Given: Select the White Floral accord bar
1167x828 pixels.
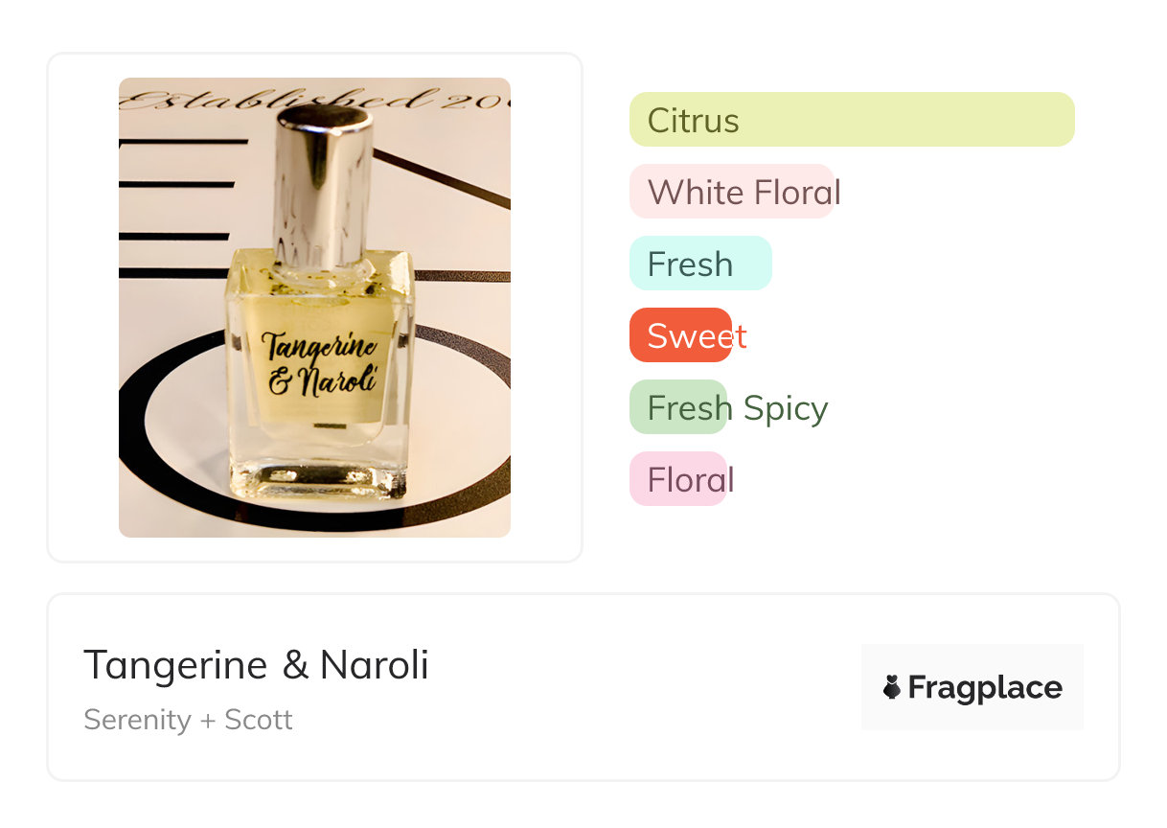Looking at the screenshot, I should (731, 192).
